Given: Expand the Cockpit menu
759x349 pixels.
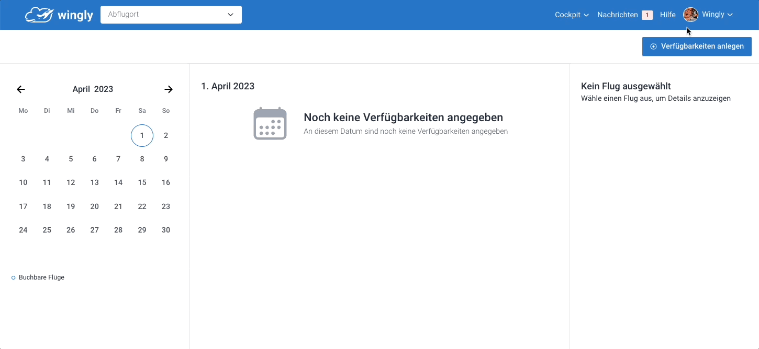Looking at the screenshot, I should 572,15.
